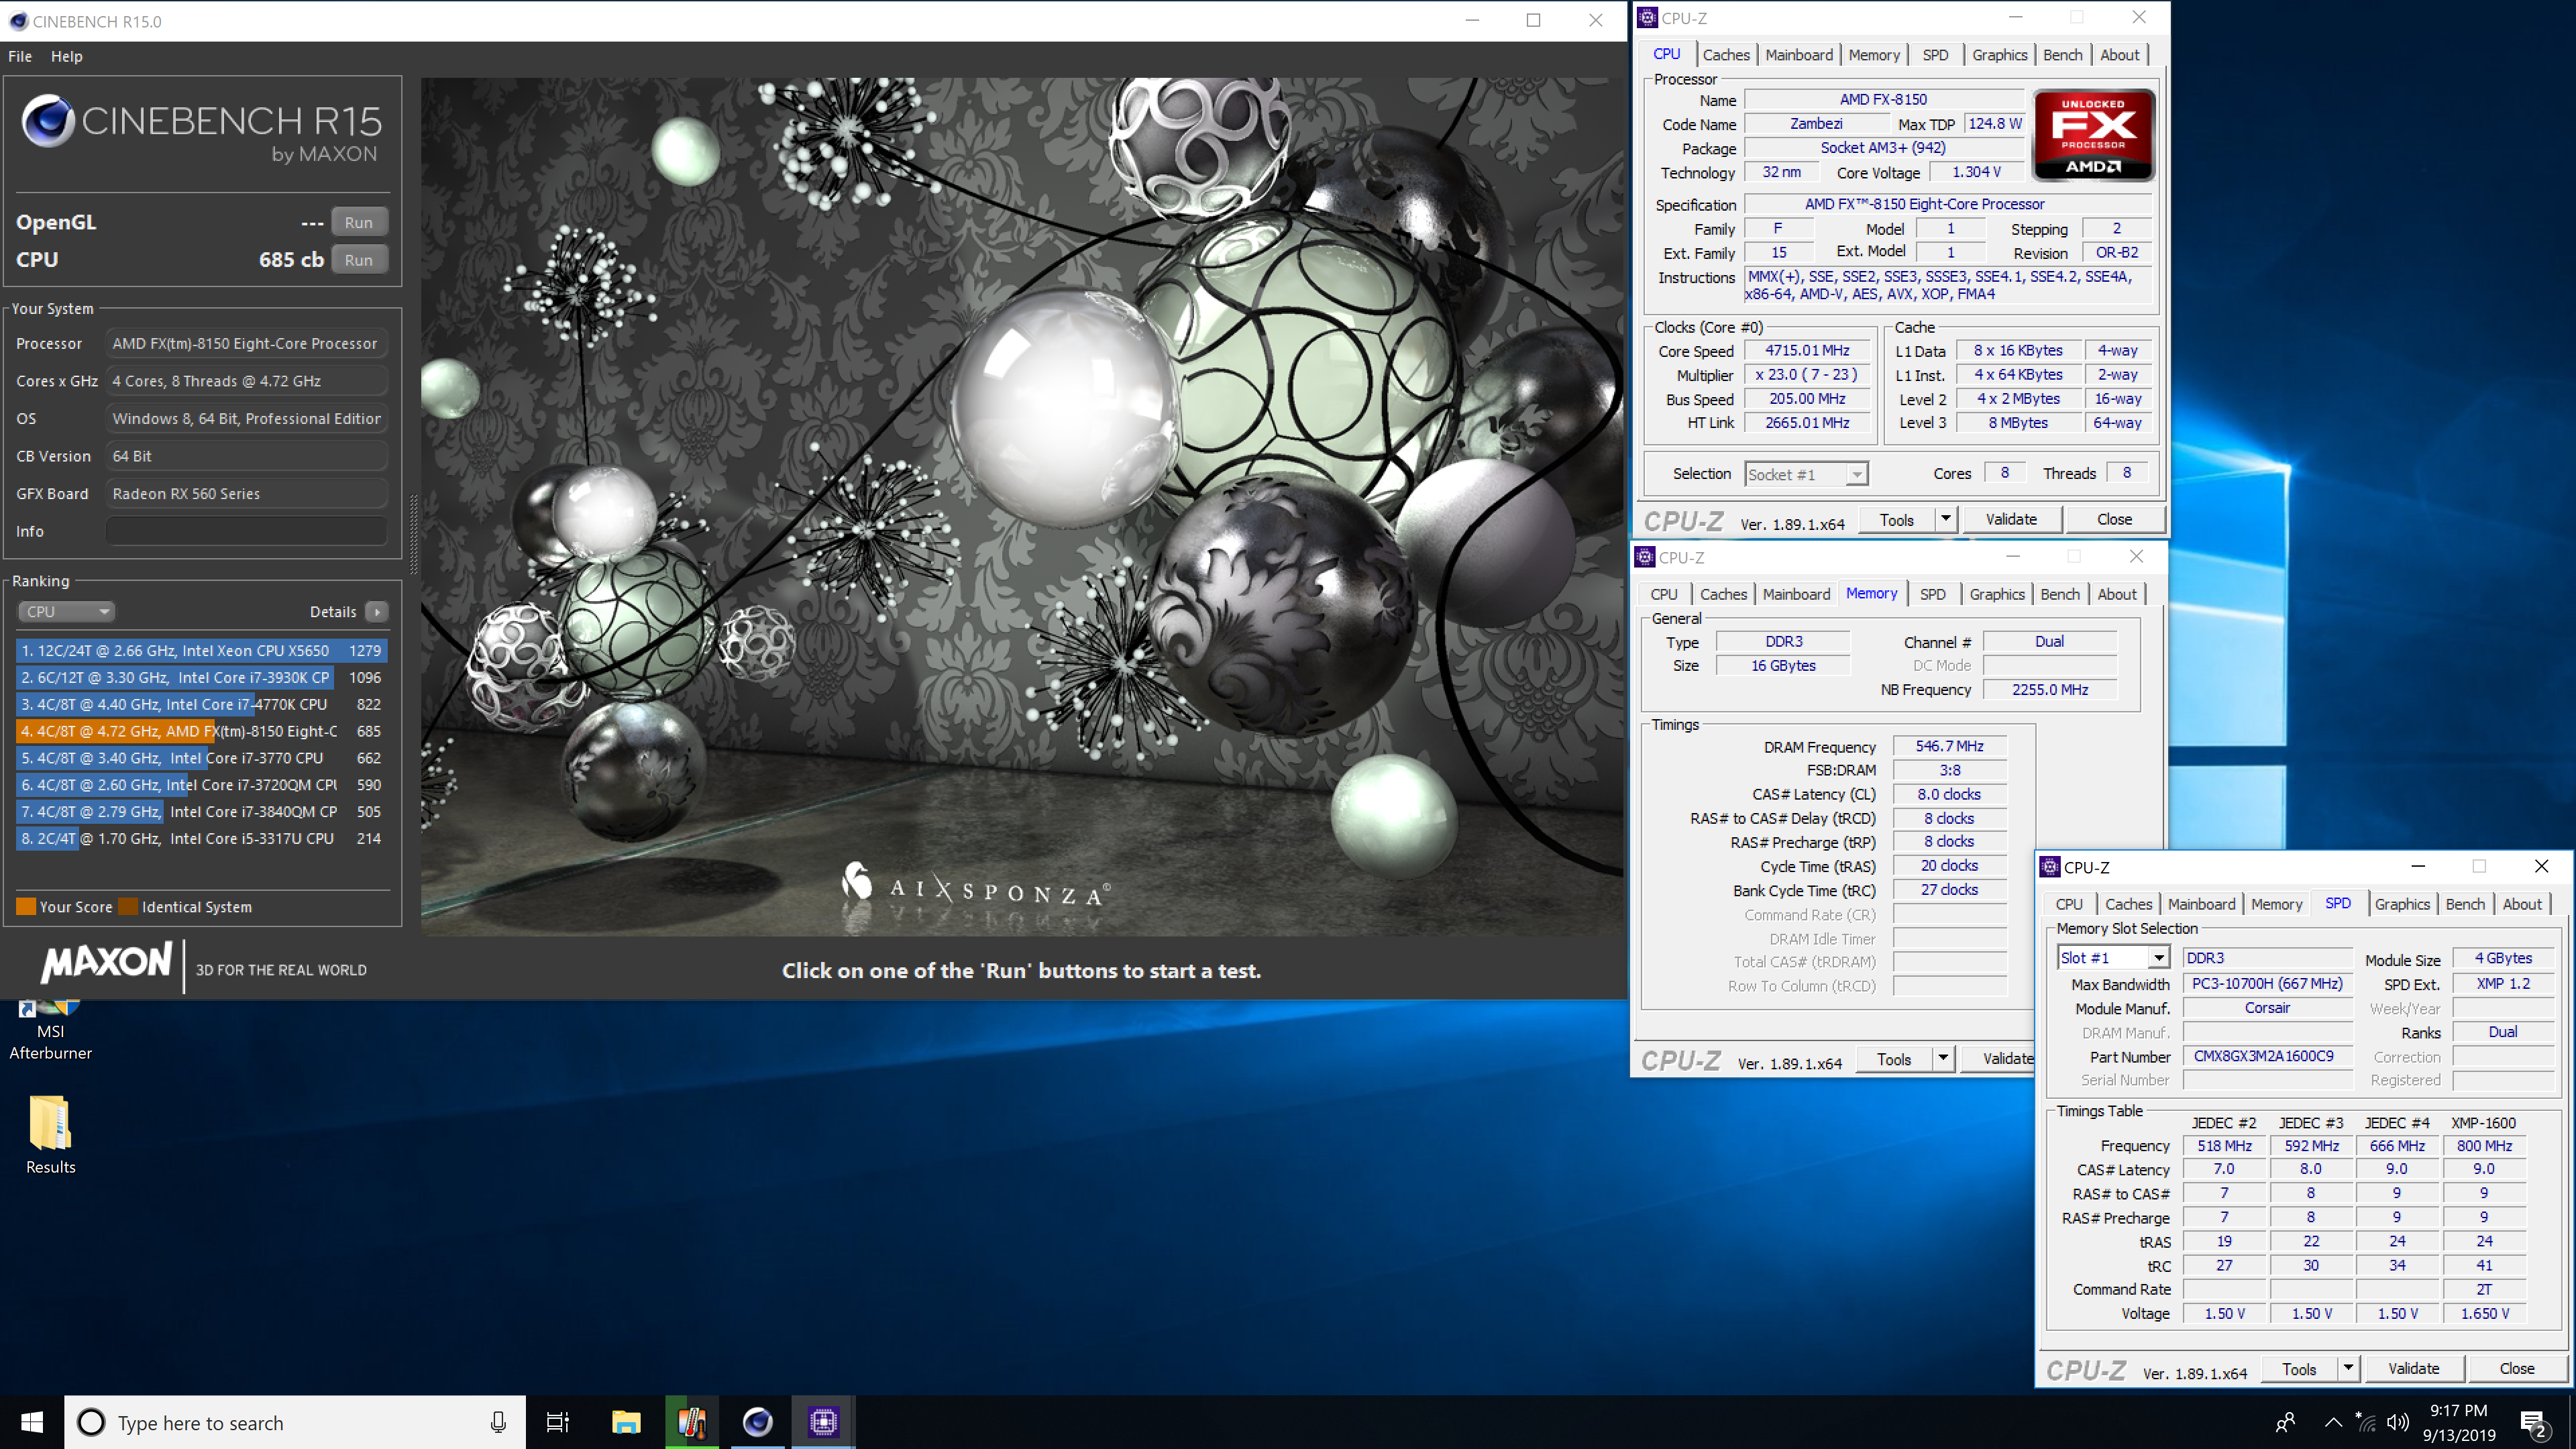Open Task View from the taskbar
2576x1449 pixels.
[x=557, y=1422]
